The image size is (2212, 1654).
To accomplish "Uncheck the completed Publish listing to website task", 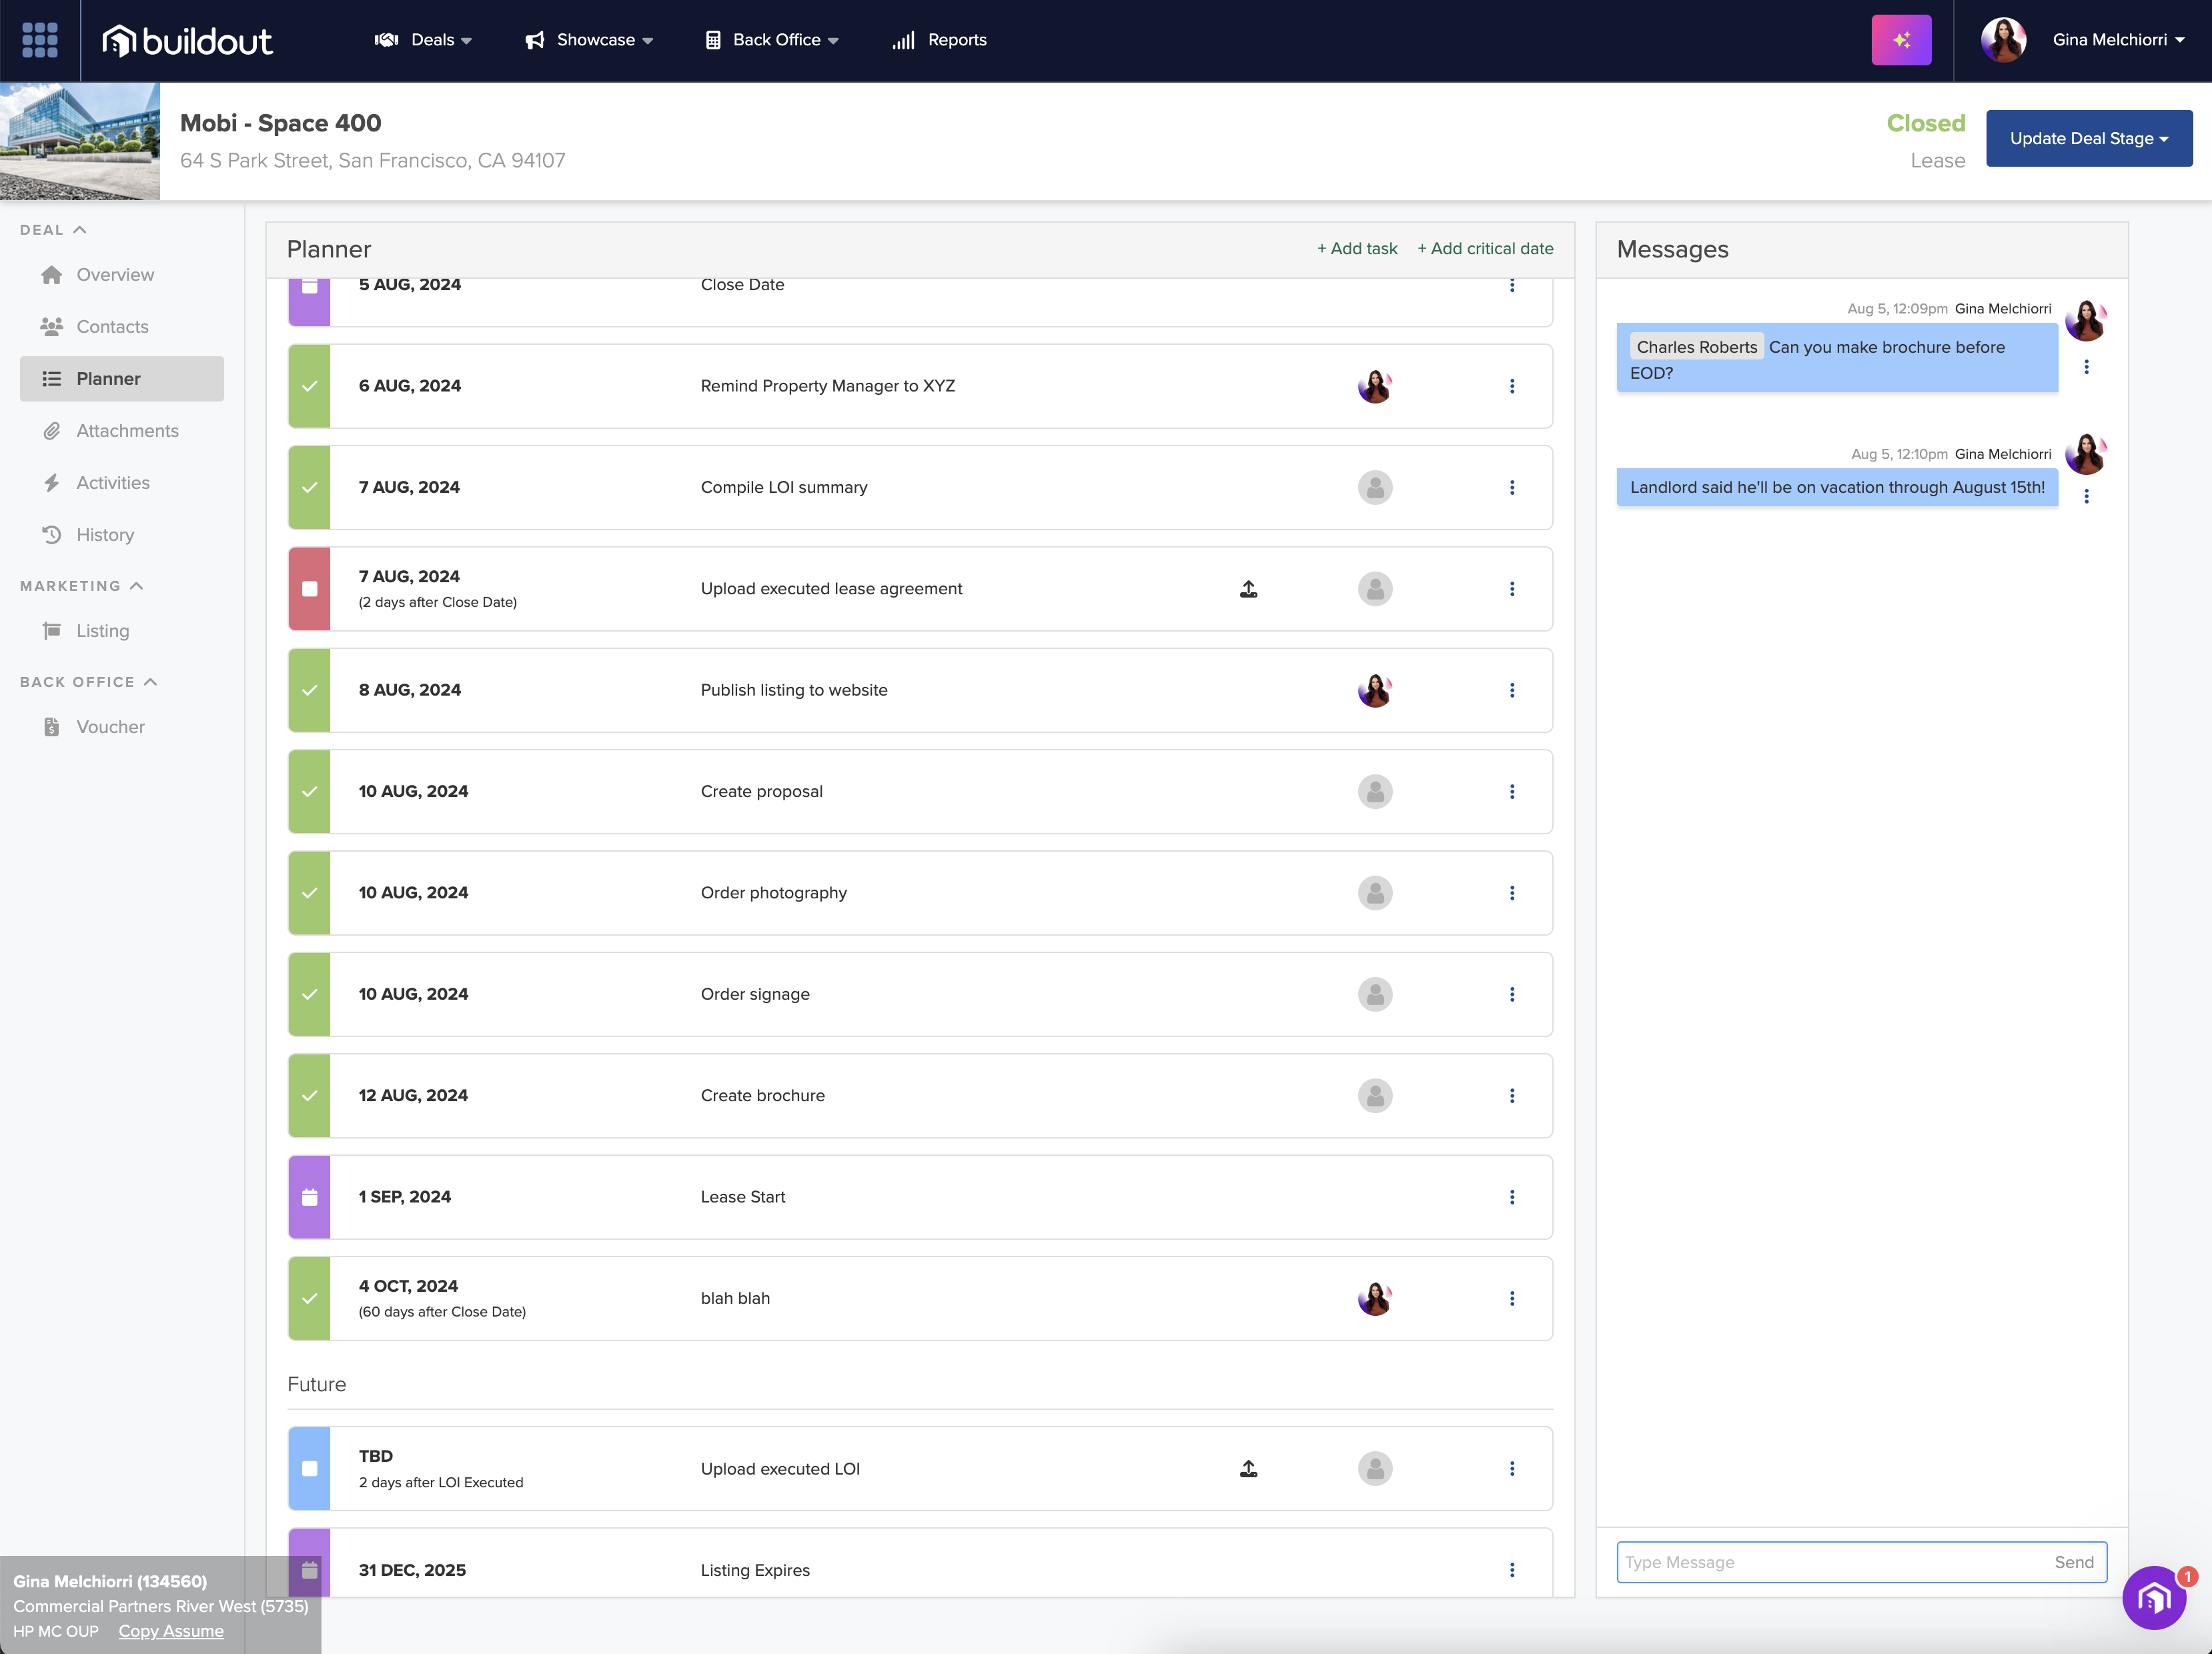I will 309,690.
